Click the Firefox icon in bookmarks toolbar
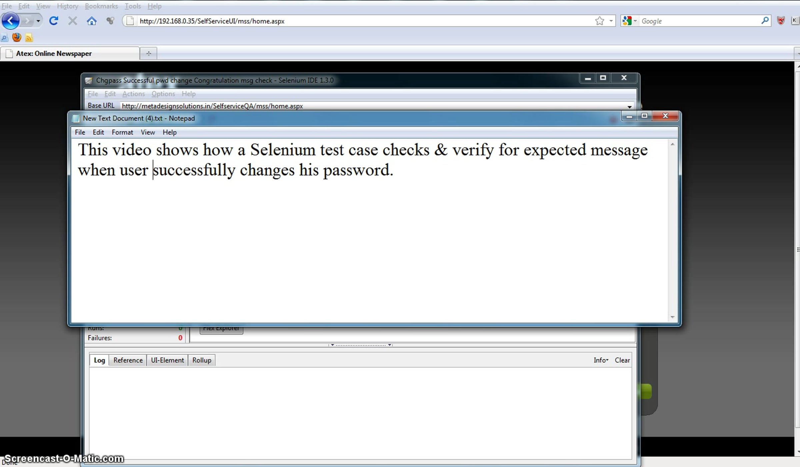This screenshot has height=467, width=800. click(17, 37)
